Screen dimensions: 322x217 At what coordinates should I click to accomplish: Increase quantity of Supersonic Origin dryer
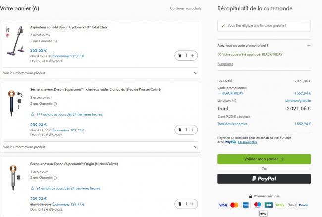pyautogui.click(x=192, y=204)
